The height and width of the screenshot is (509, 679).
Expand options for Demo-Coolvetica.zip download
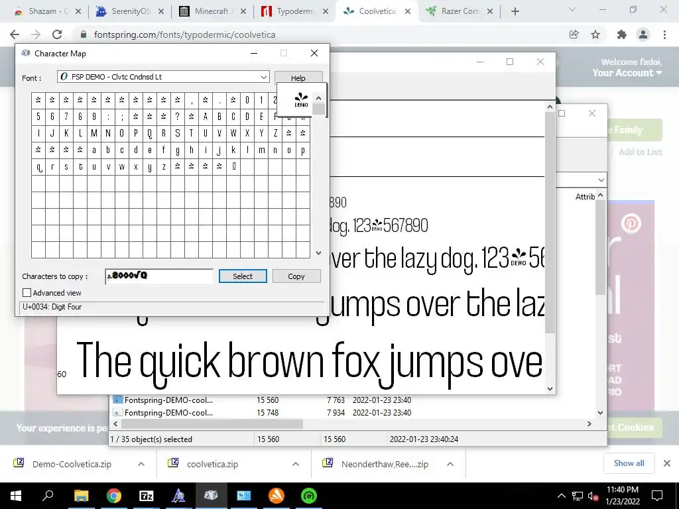(x=141, y=464)
